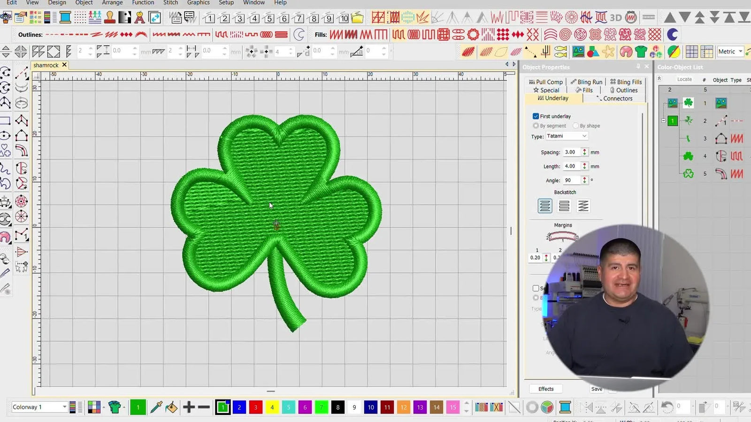Click the yellow folder icon after number 10

(357, 18)
